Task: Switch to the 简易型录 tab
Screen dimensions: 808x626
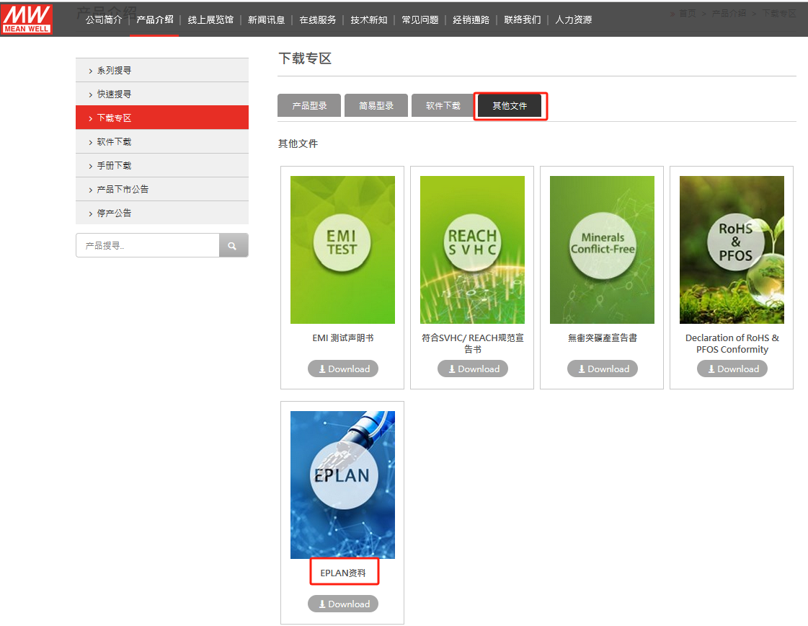Action: (x=376, y=106)
